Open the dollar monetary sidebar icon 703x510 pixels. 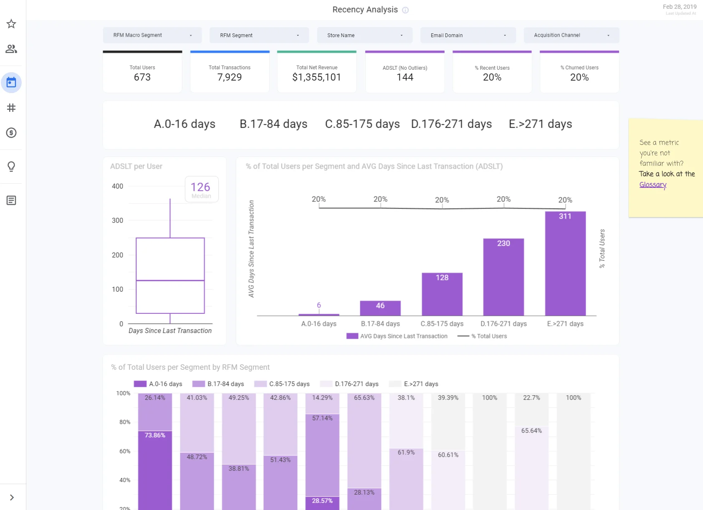pos(11,133)
